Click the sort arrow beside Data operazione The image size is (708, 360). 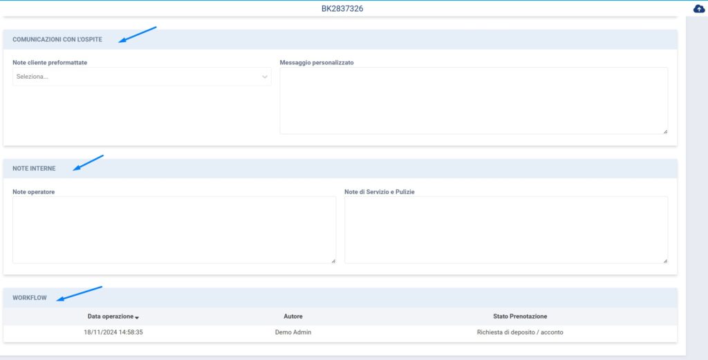point(137,317)
